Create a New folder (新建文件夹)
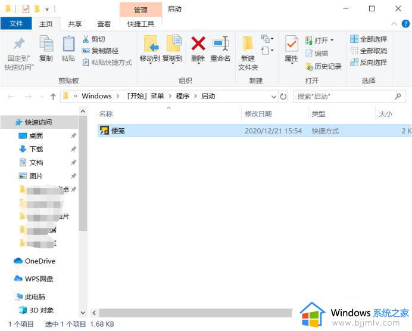The width and height of the screenshot is (412, 331). [248, 53]
